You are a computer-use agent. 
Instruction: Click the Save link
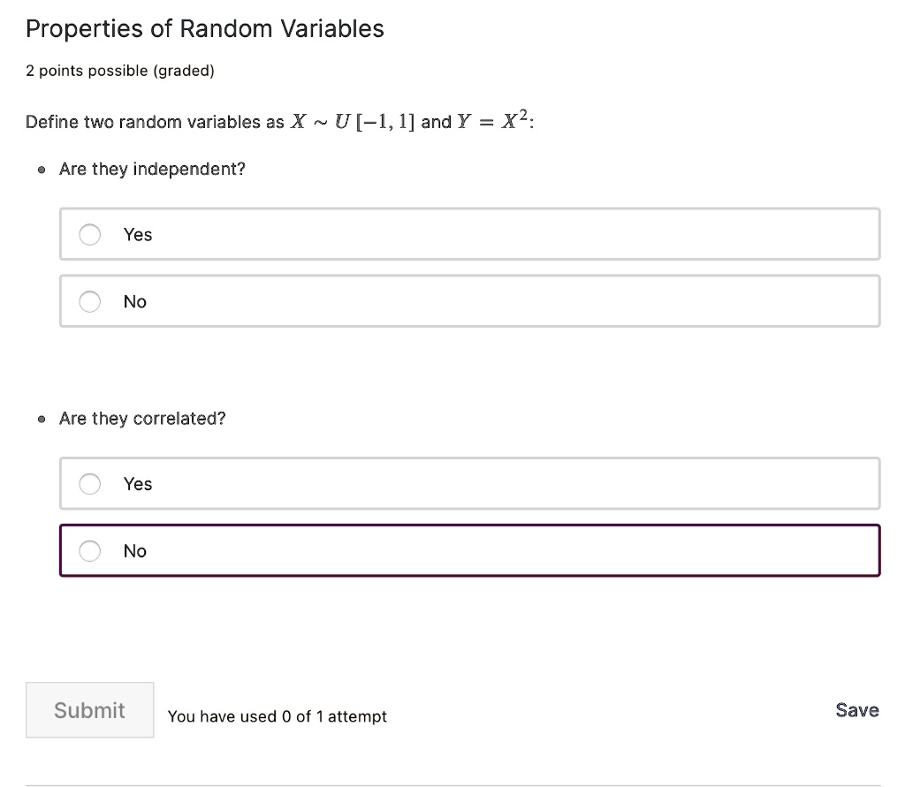point(856,710)
